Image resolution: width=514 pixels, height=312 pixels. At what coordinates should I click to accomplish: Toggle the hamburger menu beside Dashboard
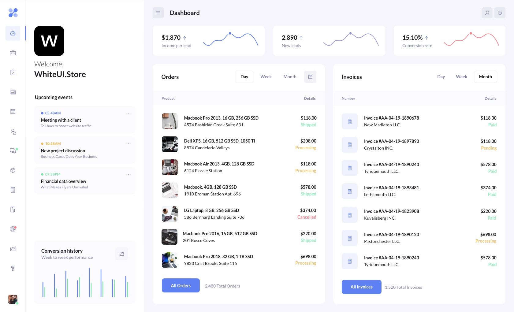(158, 13)
